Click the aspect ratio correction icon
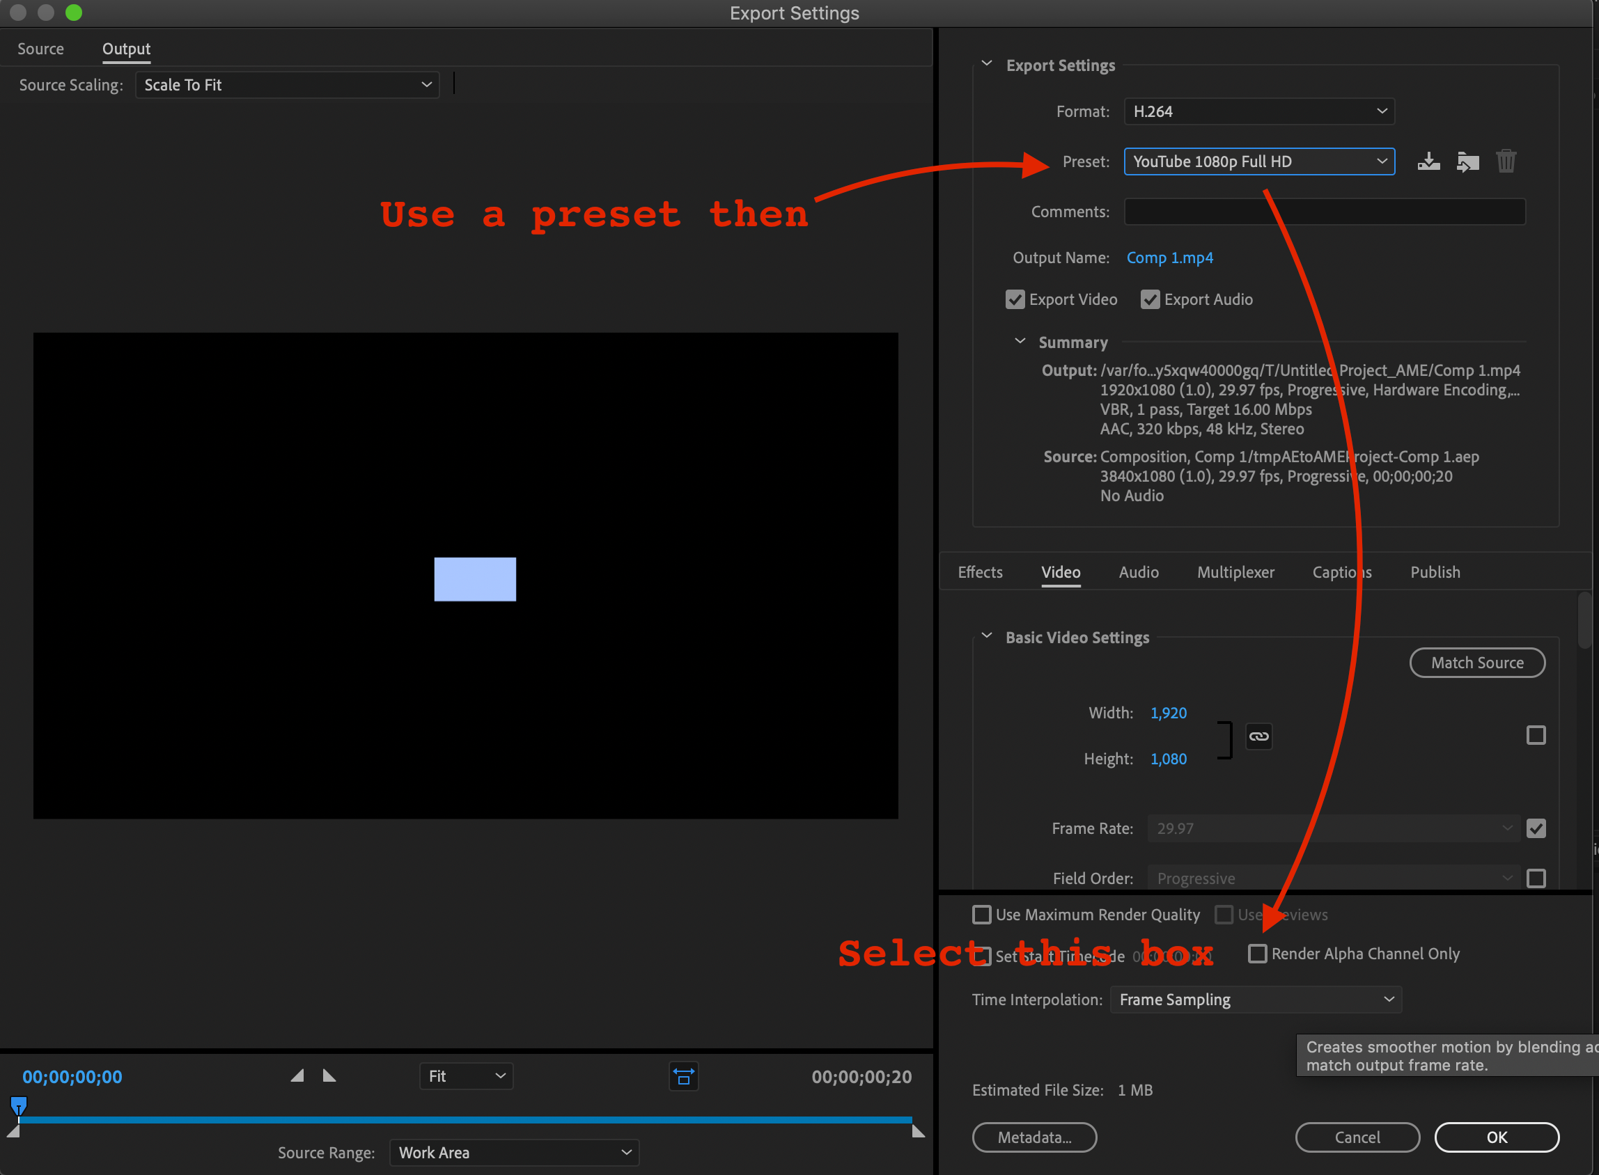 683,1077
